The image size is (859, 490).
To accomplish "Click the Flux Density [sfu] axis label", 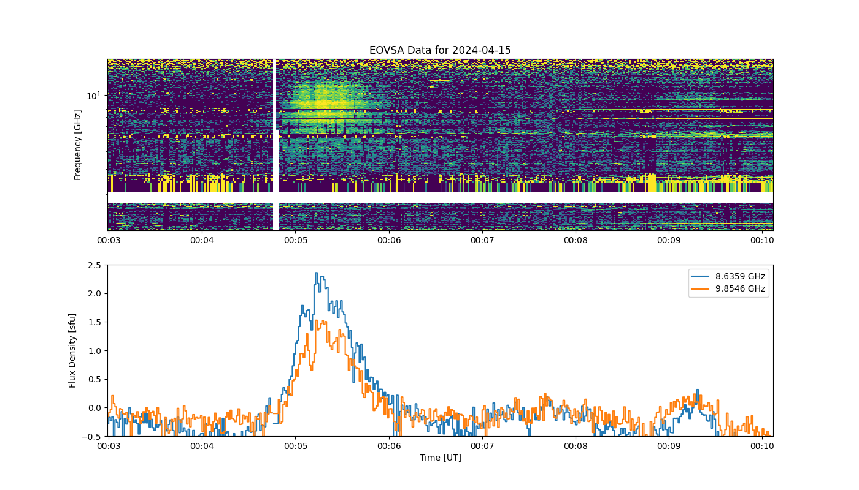I will coord(72,350).
